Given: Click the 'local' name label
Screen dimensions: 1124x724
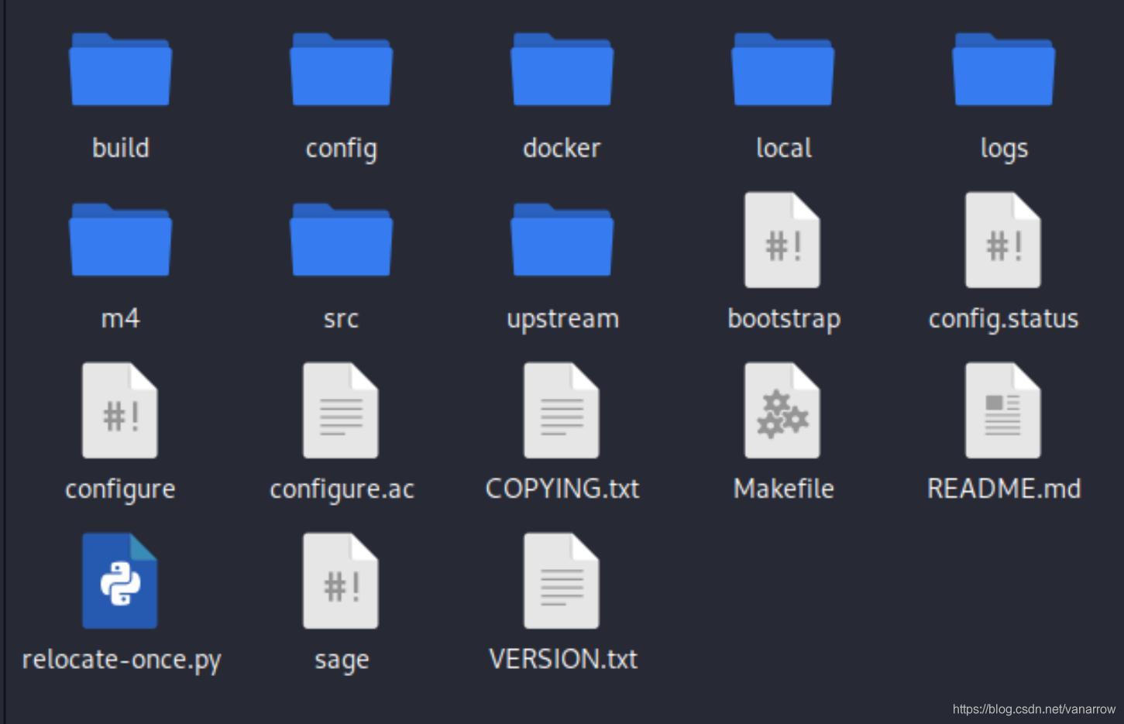Looking at the screenshot, I should (x=784, y=147).
